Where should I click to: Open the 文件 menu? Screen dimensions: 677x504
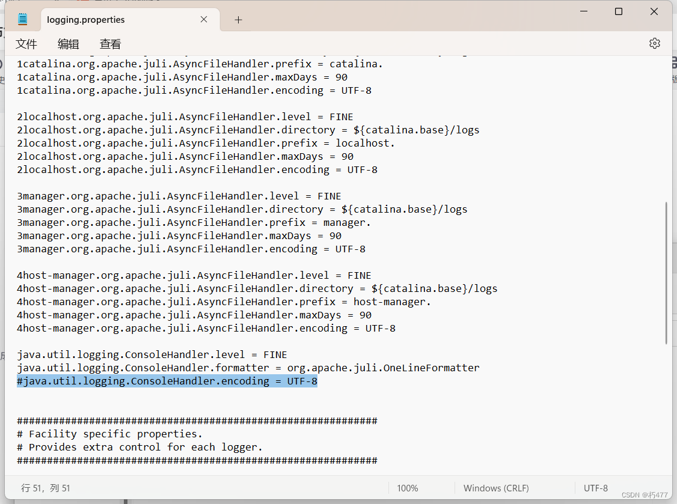click(x=26, y=43)
